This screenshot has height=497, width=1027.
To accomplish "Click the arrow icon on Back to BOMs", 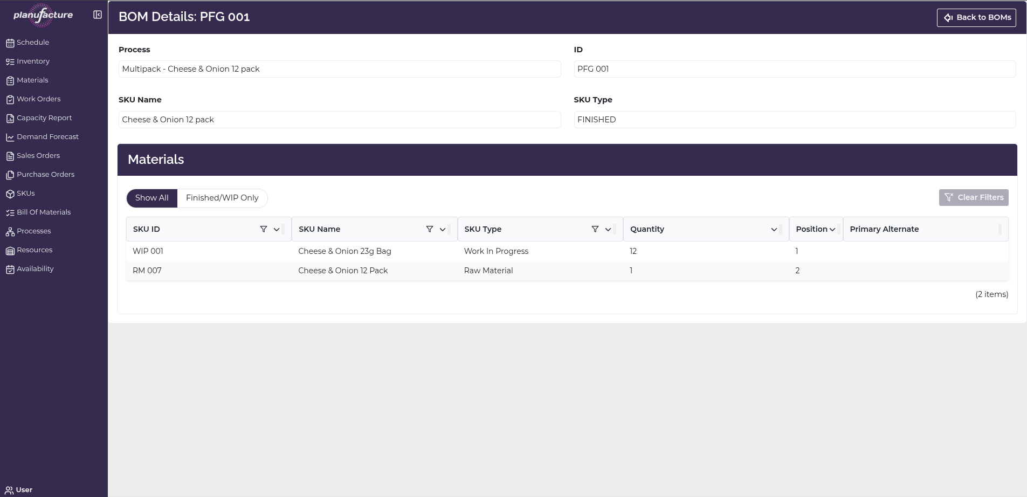I will pos(948,18).
